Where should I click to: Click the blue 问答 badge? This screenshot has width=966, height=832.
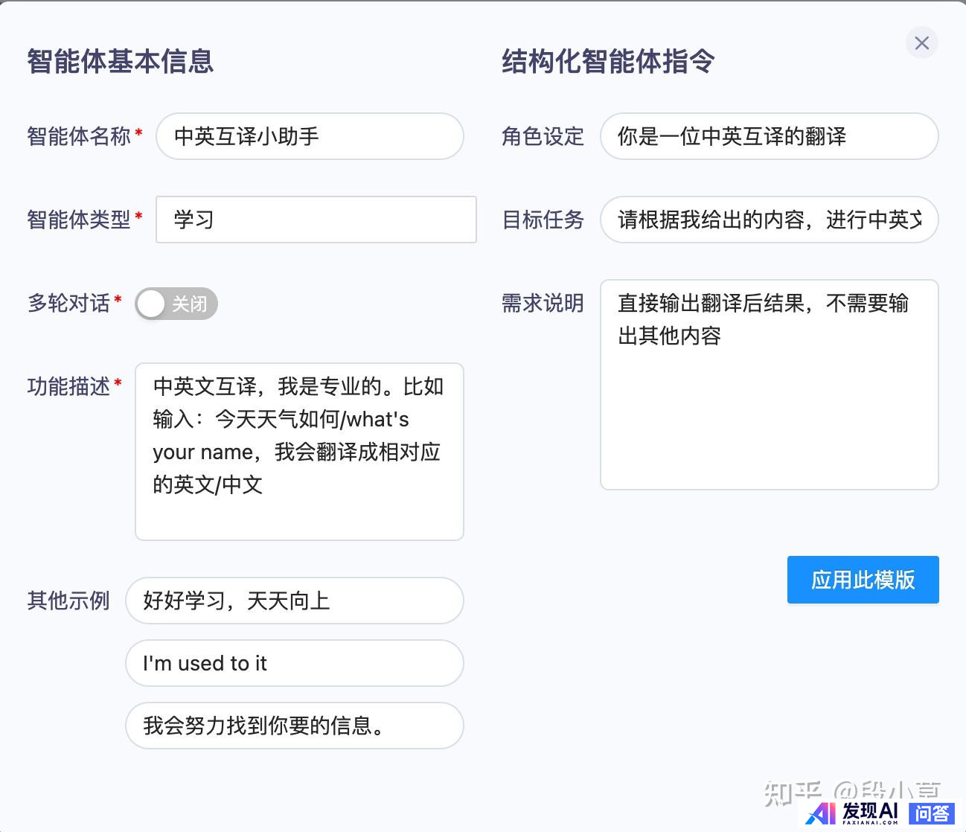point(931,813)
